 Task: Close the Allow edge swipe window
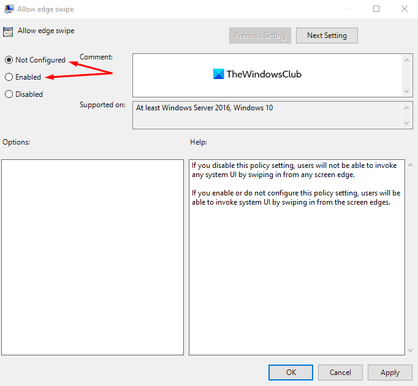click(405, 9)
